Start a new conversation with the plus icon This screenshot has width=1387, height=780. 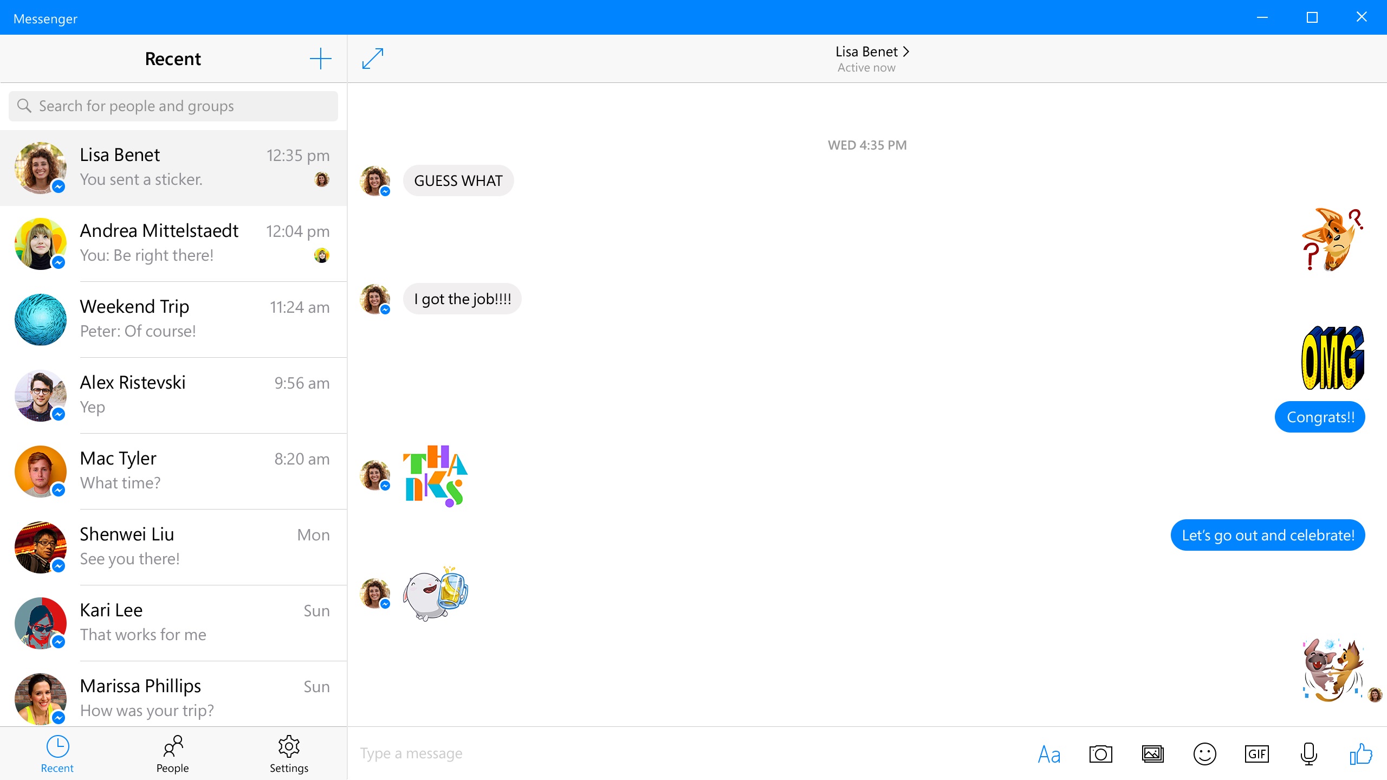point(320,58)
